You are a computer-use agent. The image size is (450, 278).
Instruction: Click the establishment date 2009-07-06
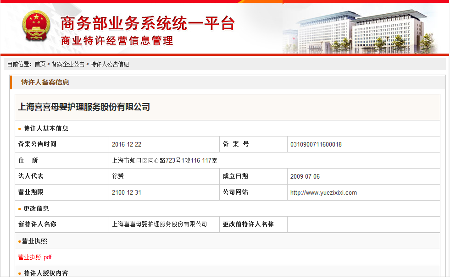[x=304, y=177]
